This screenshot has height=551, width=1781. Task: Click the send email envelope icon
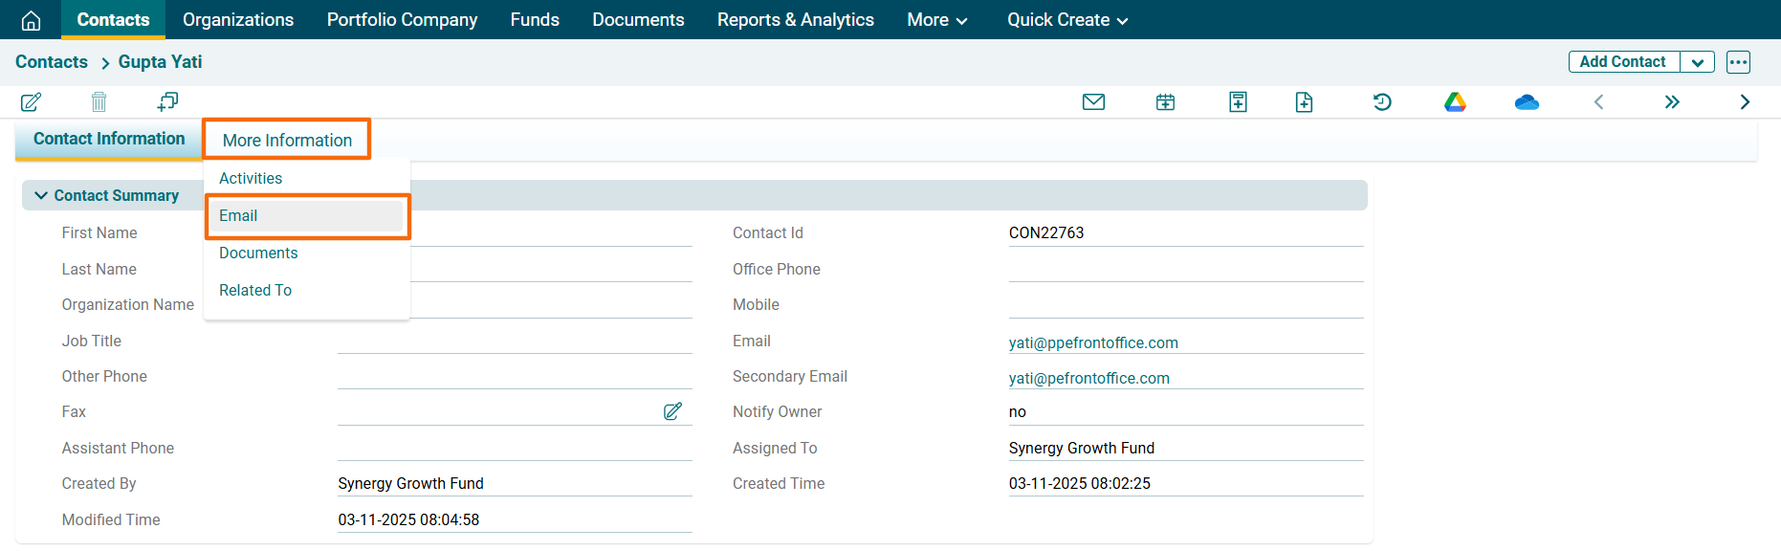click(x=1093, y=102)
